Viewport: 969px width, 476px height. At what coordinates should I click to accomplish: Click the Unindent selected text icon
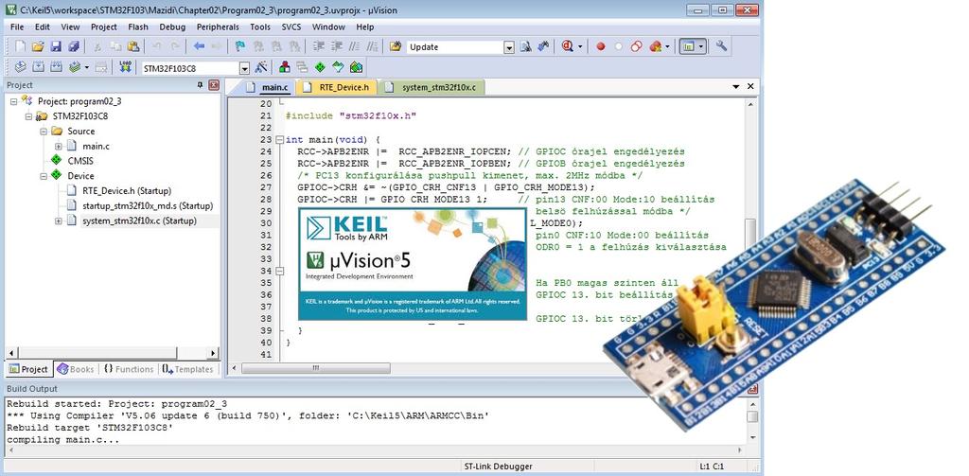(337, 47)
